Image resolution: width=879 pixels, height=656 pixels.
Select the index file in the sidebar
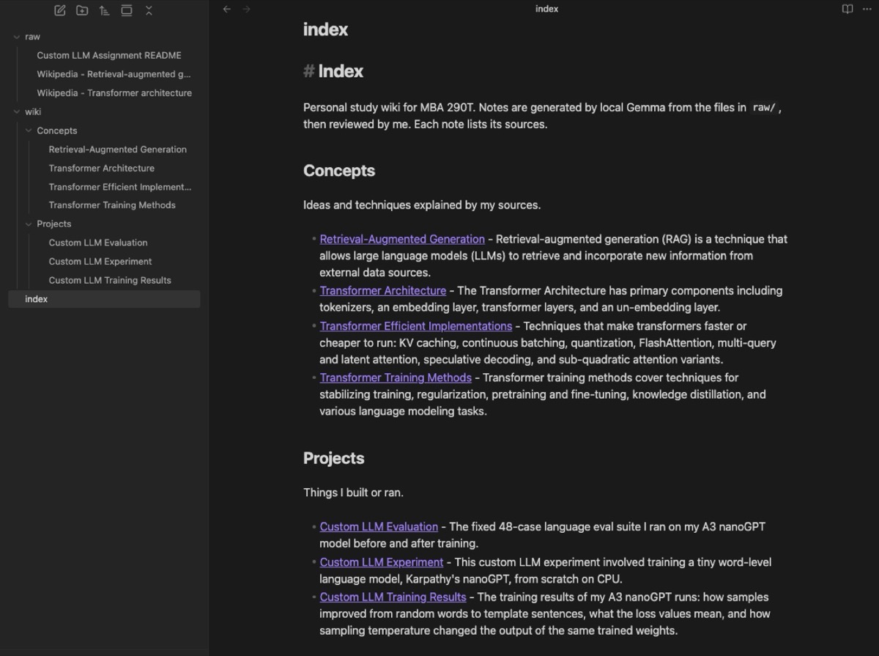[x=103, y=299]
